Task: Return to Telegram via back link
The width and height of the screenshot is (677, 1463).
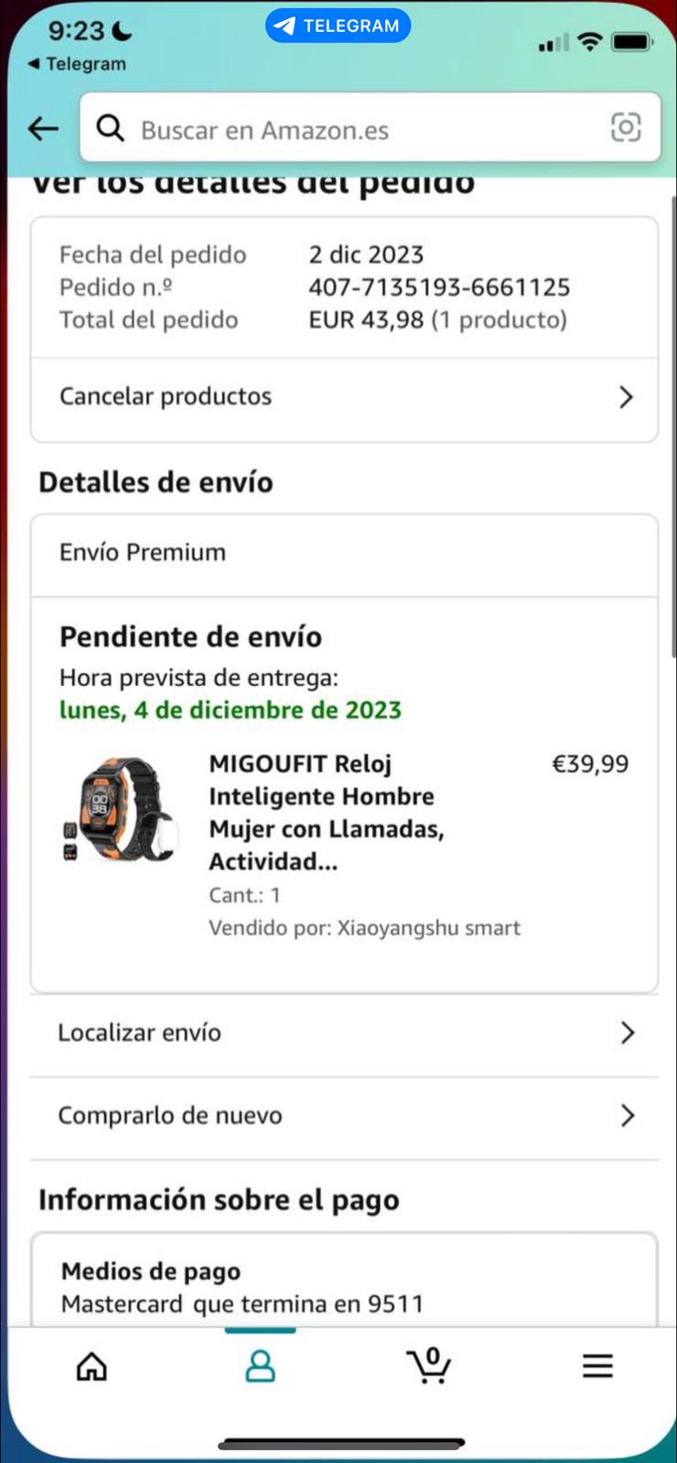Action: 77,64
